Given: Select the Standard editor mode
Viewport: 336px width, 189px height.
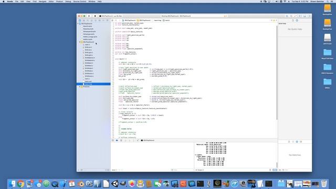Looking at the screenshot, I should click(287, 16).
